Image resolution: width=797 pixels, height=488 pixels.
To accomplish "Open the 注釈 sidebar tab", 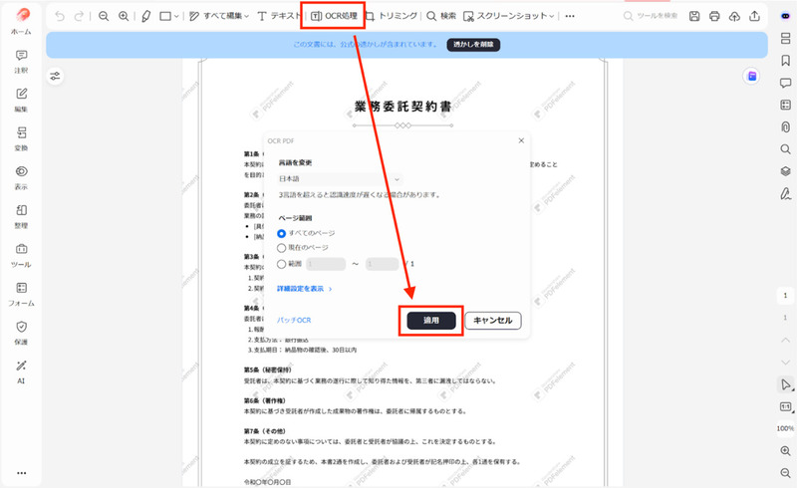I will [21, 62].
